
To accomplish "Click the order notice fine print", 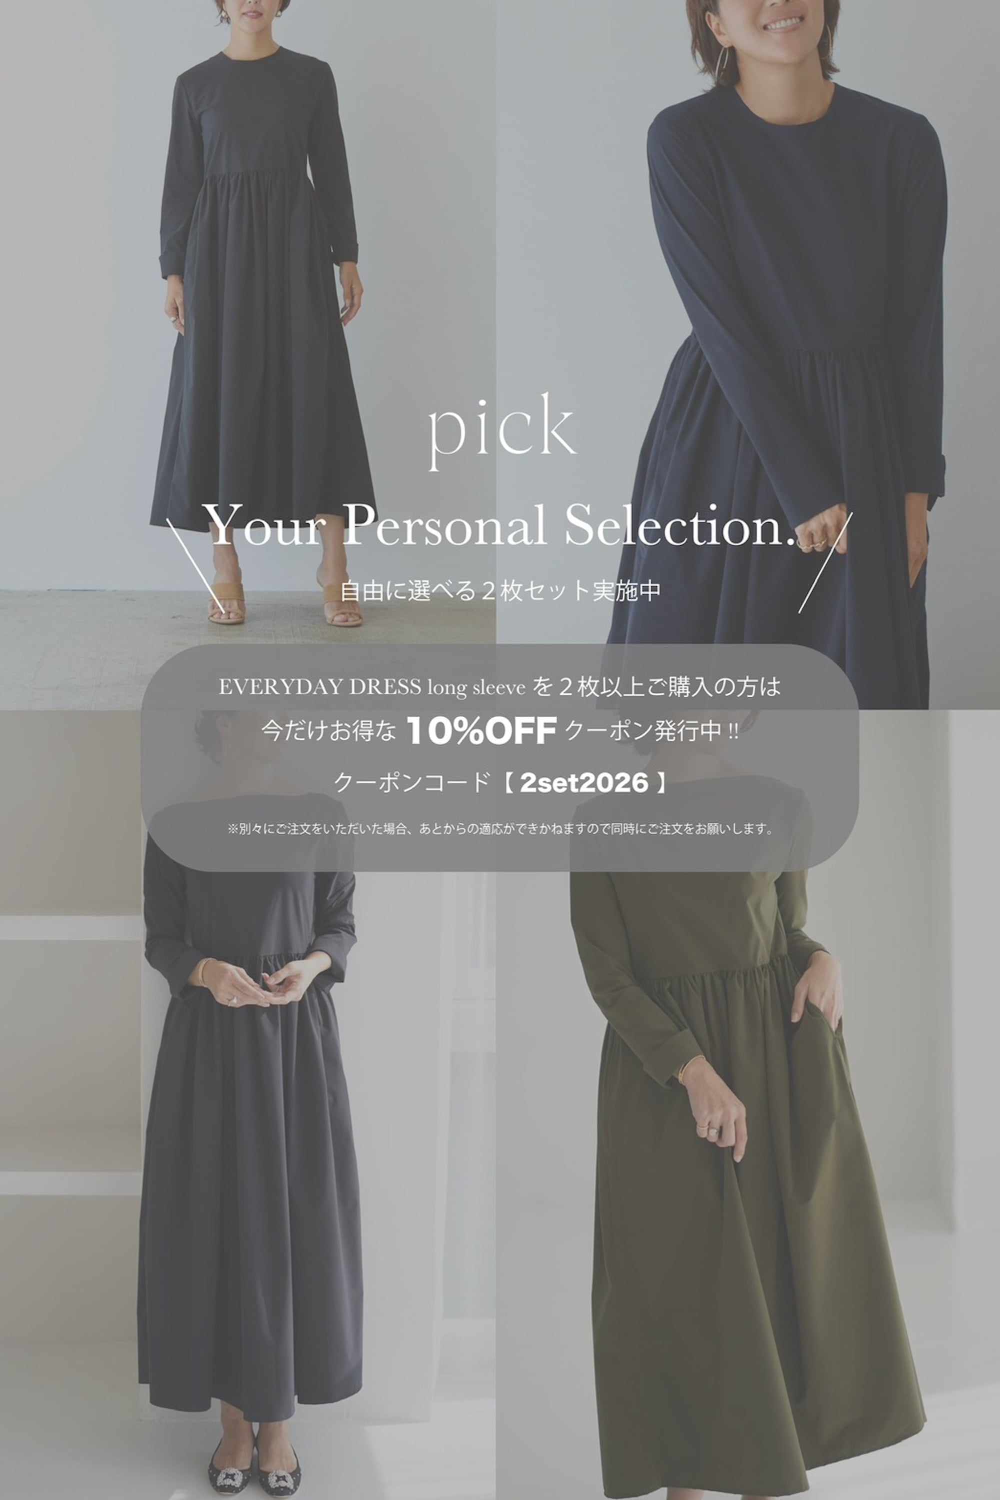I will (x=500, y=829).
